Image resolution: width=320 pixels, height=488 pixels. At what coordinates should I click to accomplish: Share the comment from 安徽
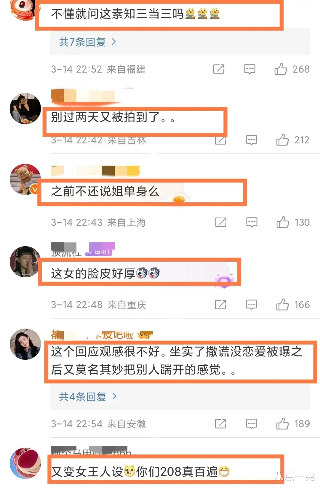[220, 424]
